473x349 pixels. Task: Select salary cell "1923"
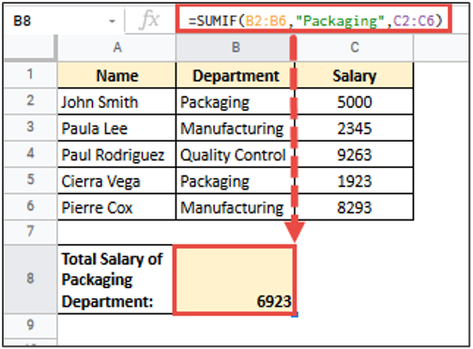[354, 180]
